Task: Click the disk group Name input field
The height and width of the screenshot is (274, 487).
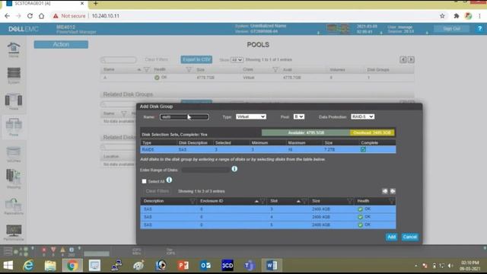Action: 184,116
